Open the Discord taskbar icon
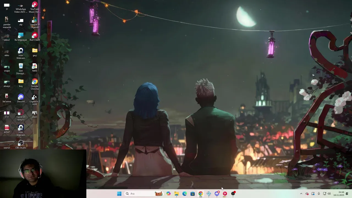Viewport: 352px width, 198px height. tap(217, 194)
